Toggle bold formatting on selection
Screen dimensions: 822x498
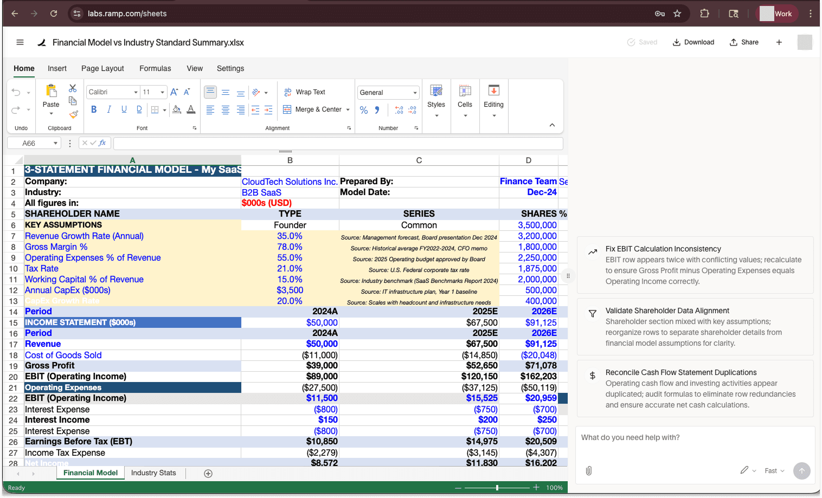tap(93, 109)
